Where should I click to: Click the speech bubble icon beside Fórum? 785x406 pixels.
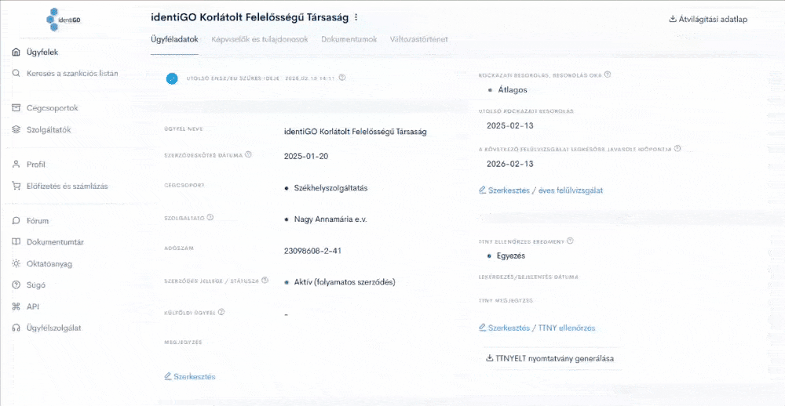click(16, 220)
